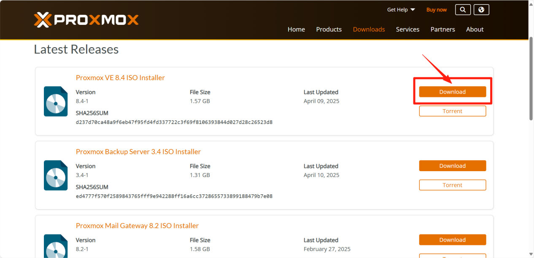Click the SHA256SUM label for Proxmox Backup Server

(92, 187)
